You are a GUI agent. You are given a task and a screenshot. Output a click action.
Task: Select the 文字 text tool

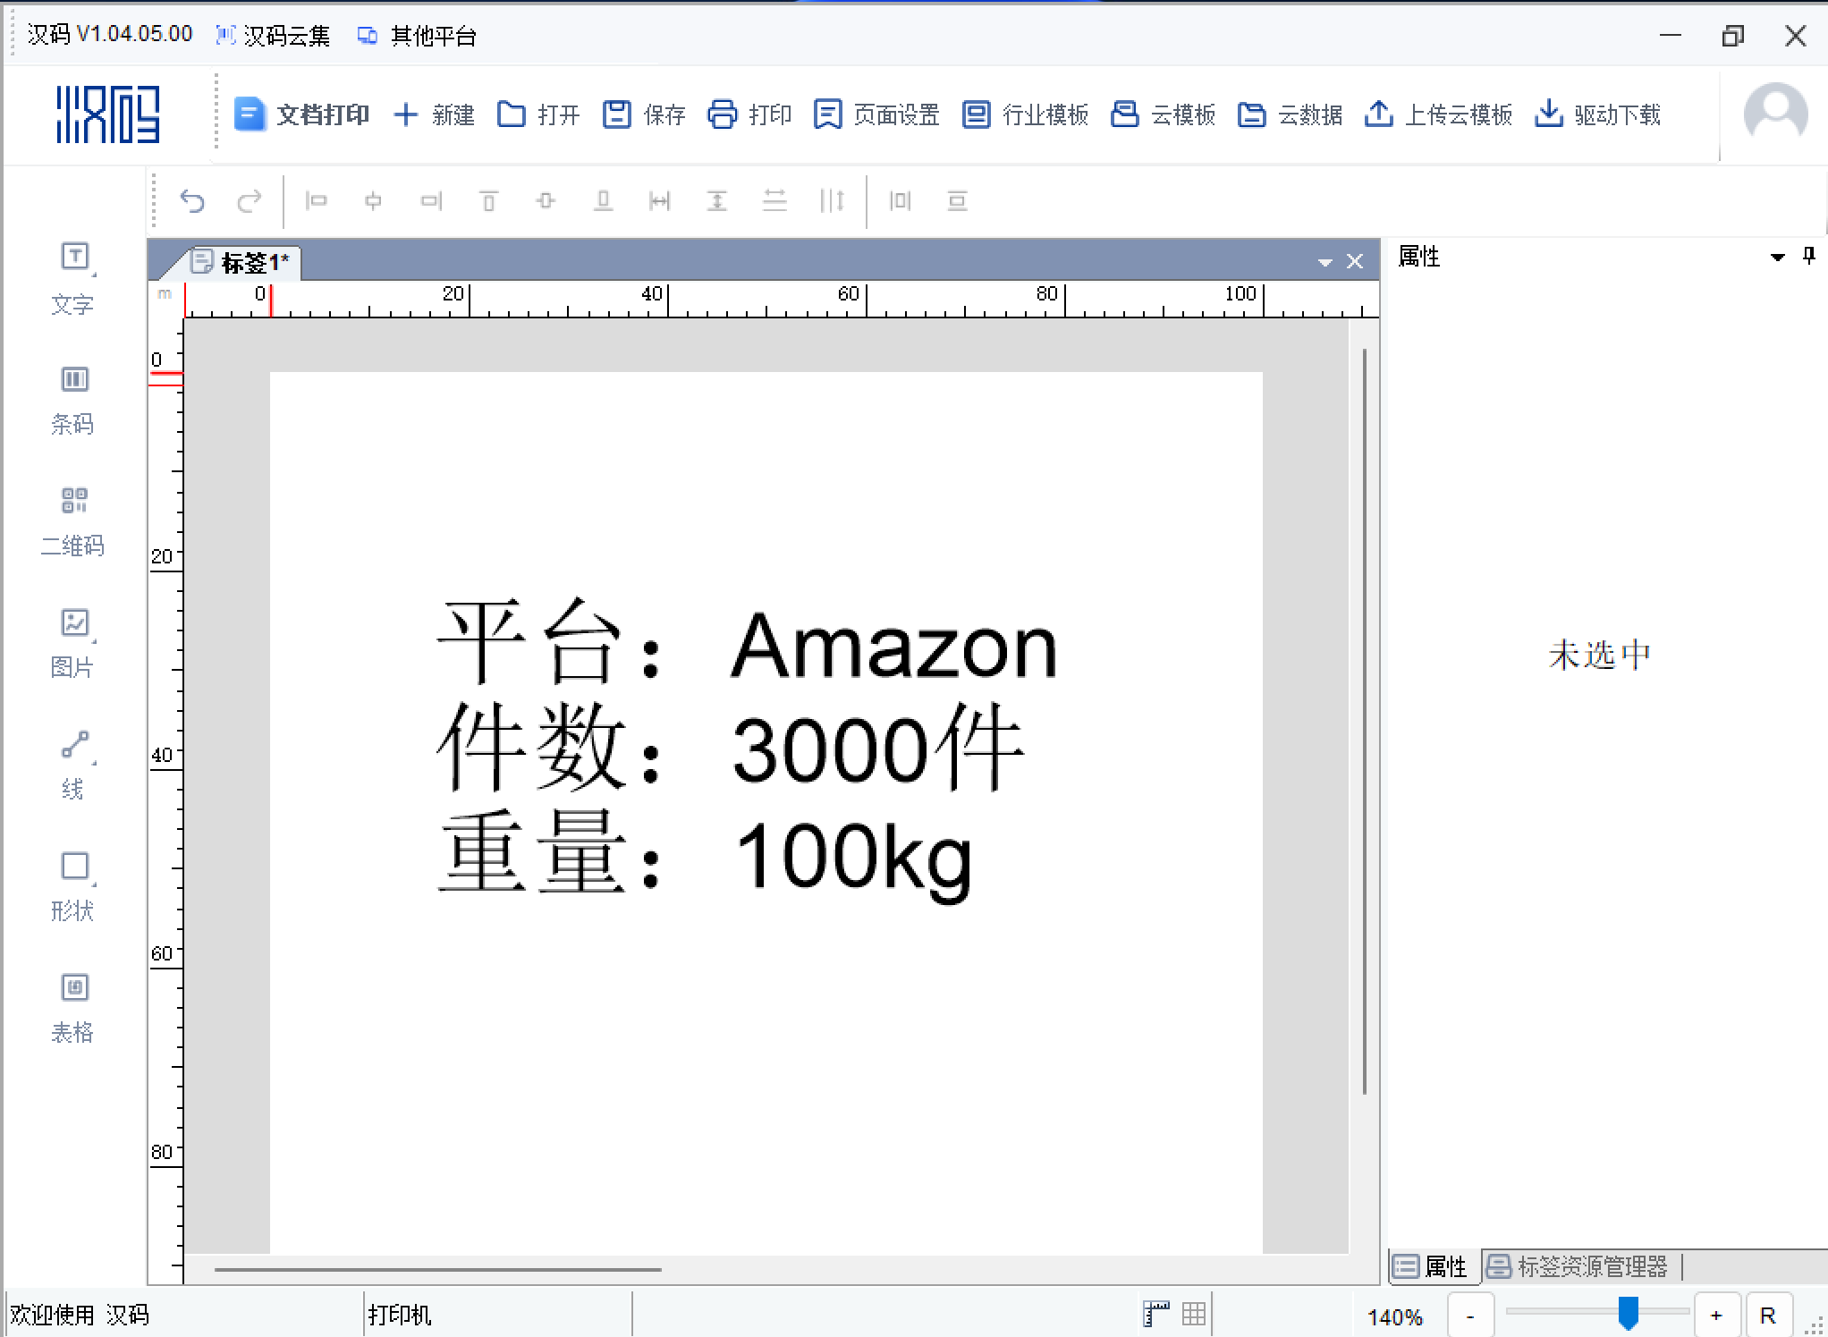click(x=74, y=275)
